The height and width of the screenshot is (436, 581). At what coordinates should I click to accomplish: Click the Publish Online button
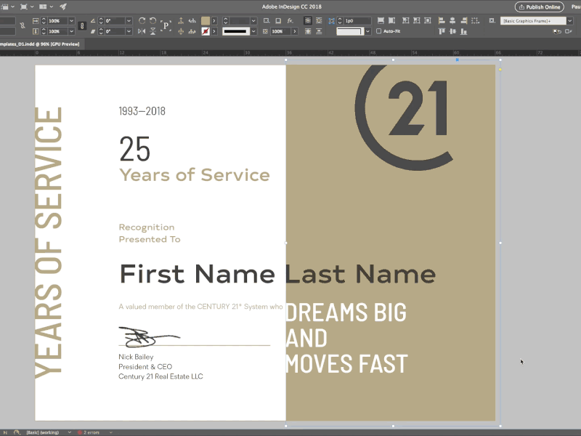(540, 7)
